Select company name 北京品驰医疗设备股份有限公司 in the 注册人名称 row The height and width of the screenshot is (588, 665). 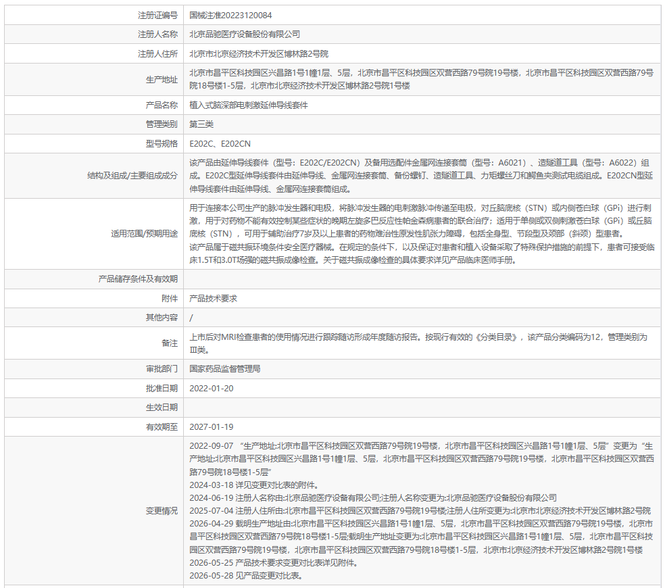(x=244, y=34)
